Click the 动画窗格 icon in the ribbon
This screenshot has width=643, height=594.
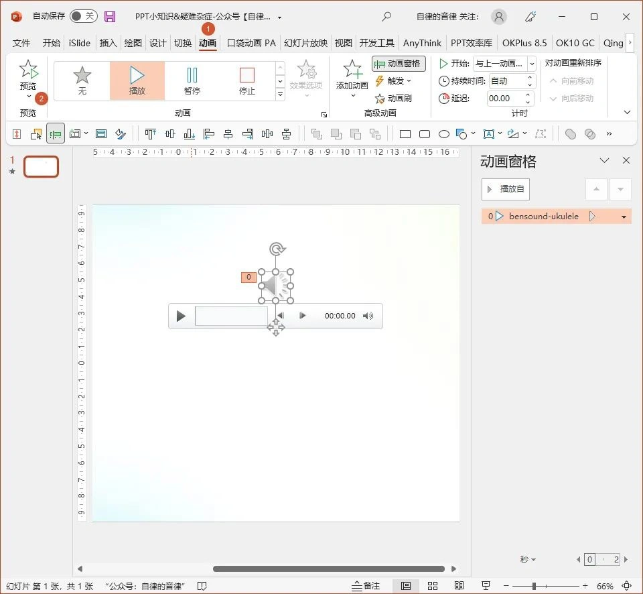[400, 64]
